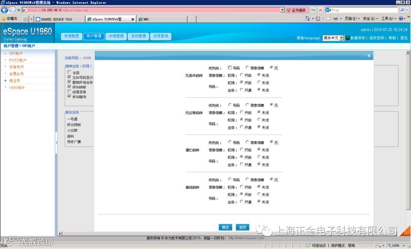Open VMS统计 in the sidebar
Viewport: 411px width, 249px height.
[x=17, y=88]
